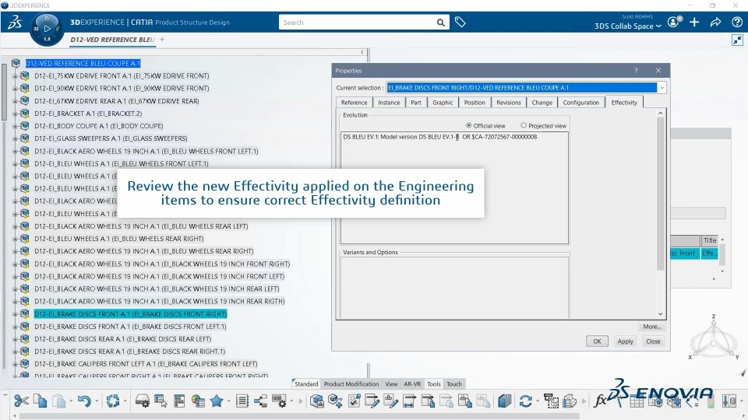Select D12-VED REFERENCE BLEU COUPE root node

point(83,63)
